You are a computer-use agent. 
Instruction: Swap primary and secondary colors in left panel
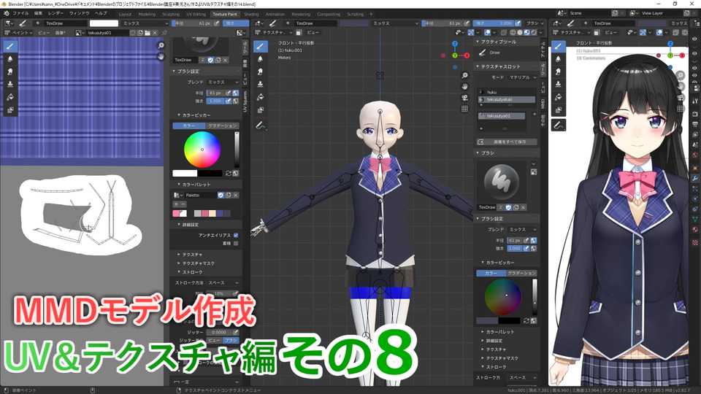click(x=229, y=174)
